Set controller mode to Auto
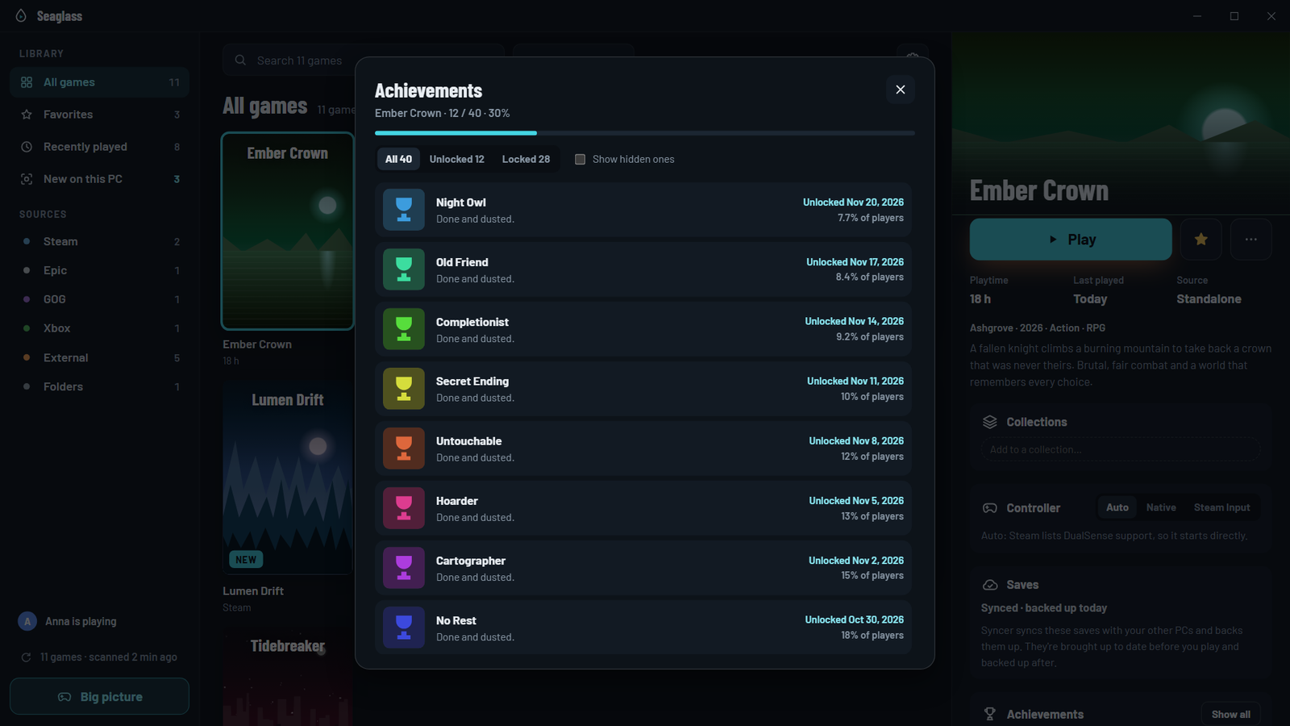Screen dimensions: 1290x726 [1117, 507]
